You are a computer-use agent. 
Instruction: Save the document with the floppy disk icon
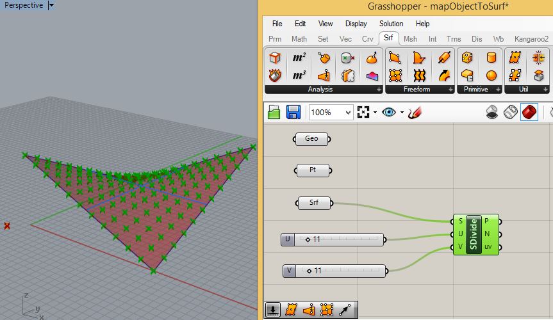[294, 113]
